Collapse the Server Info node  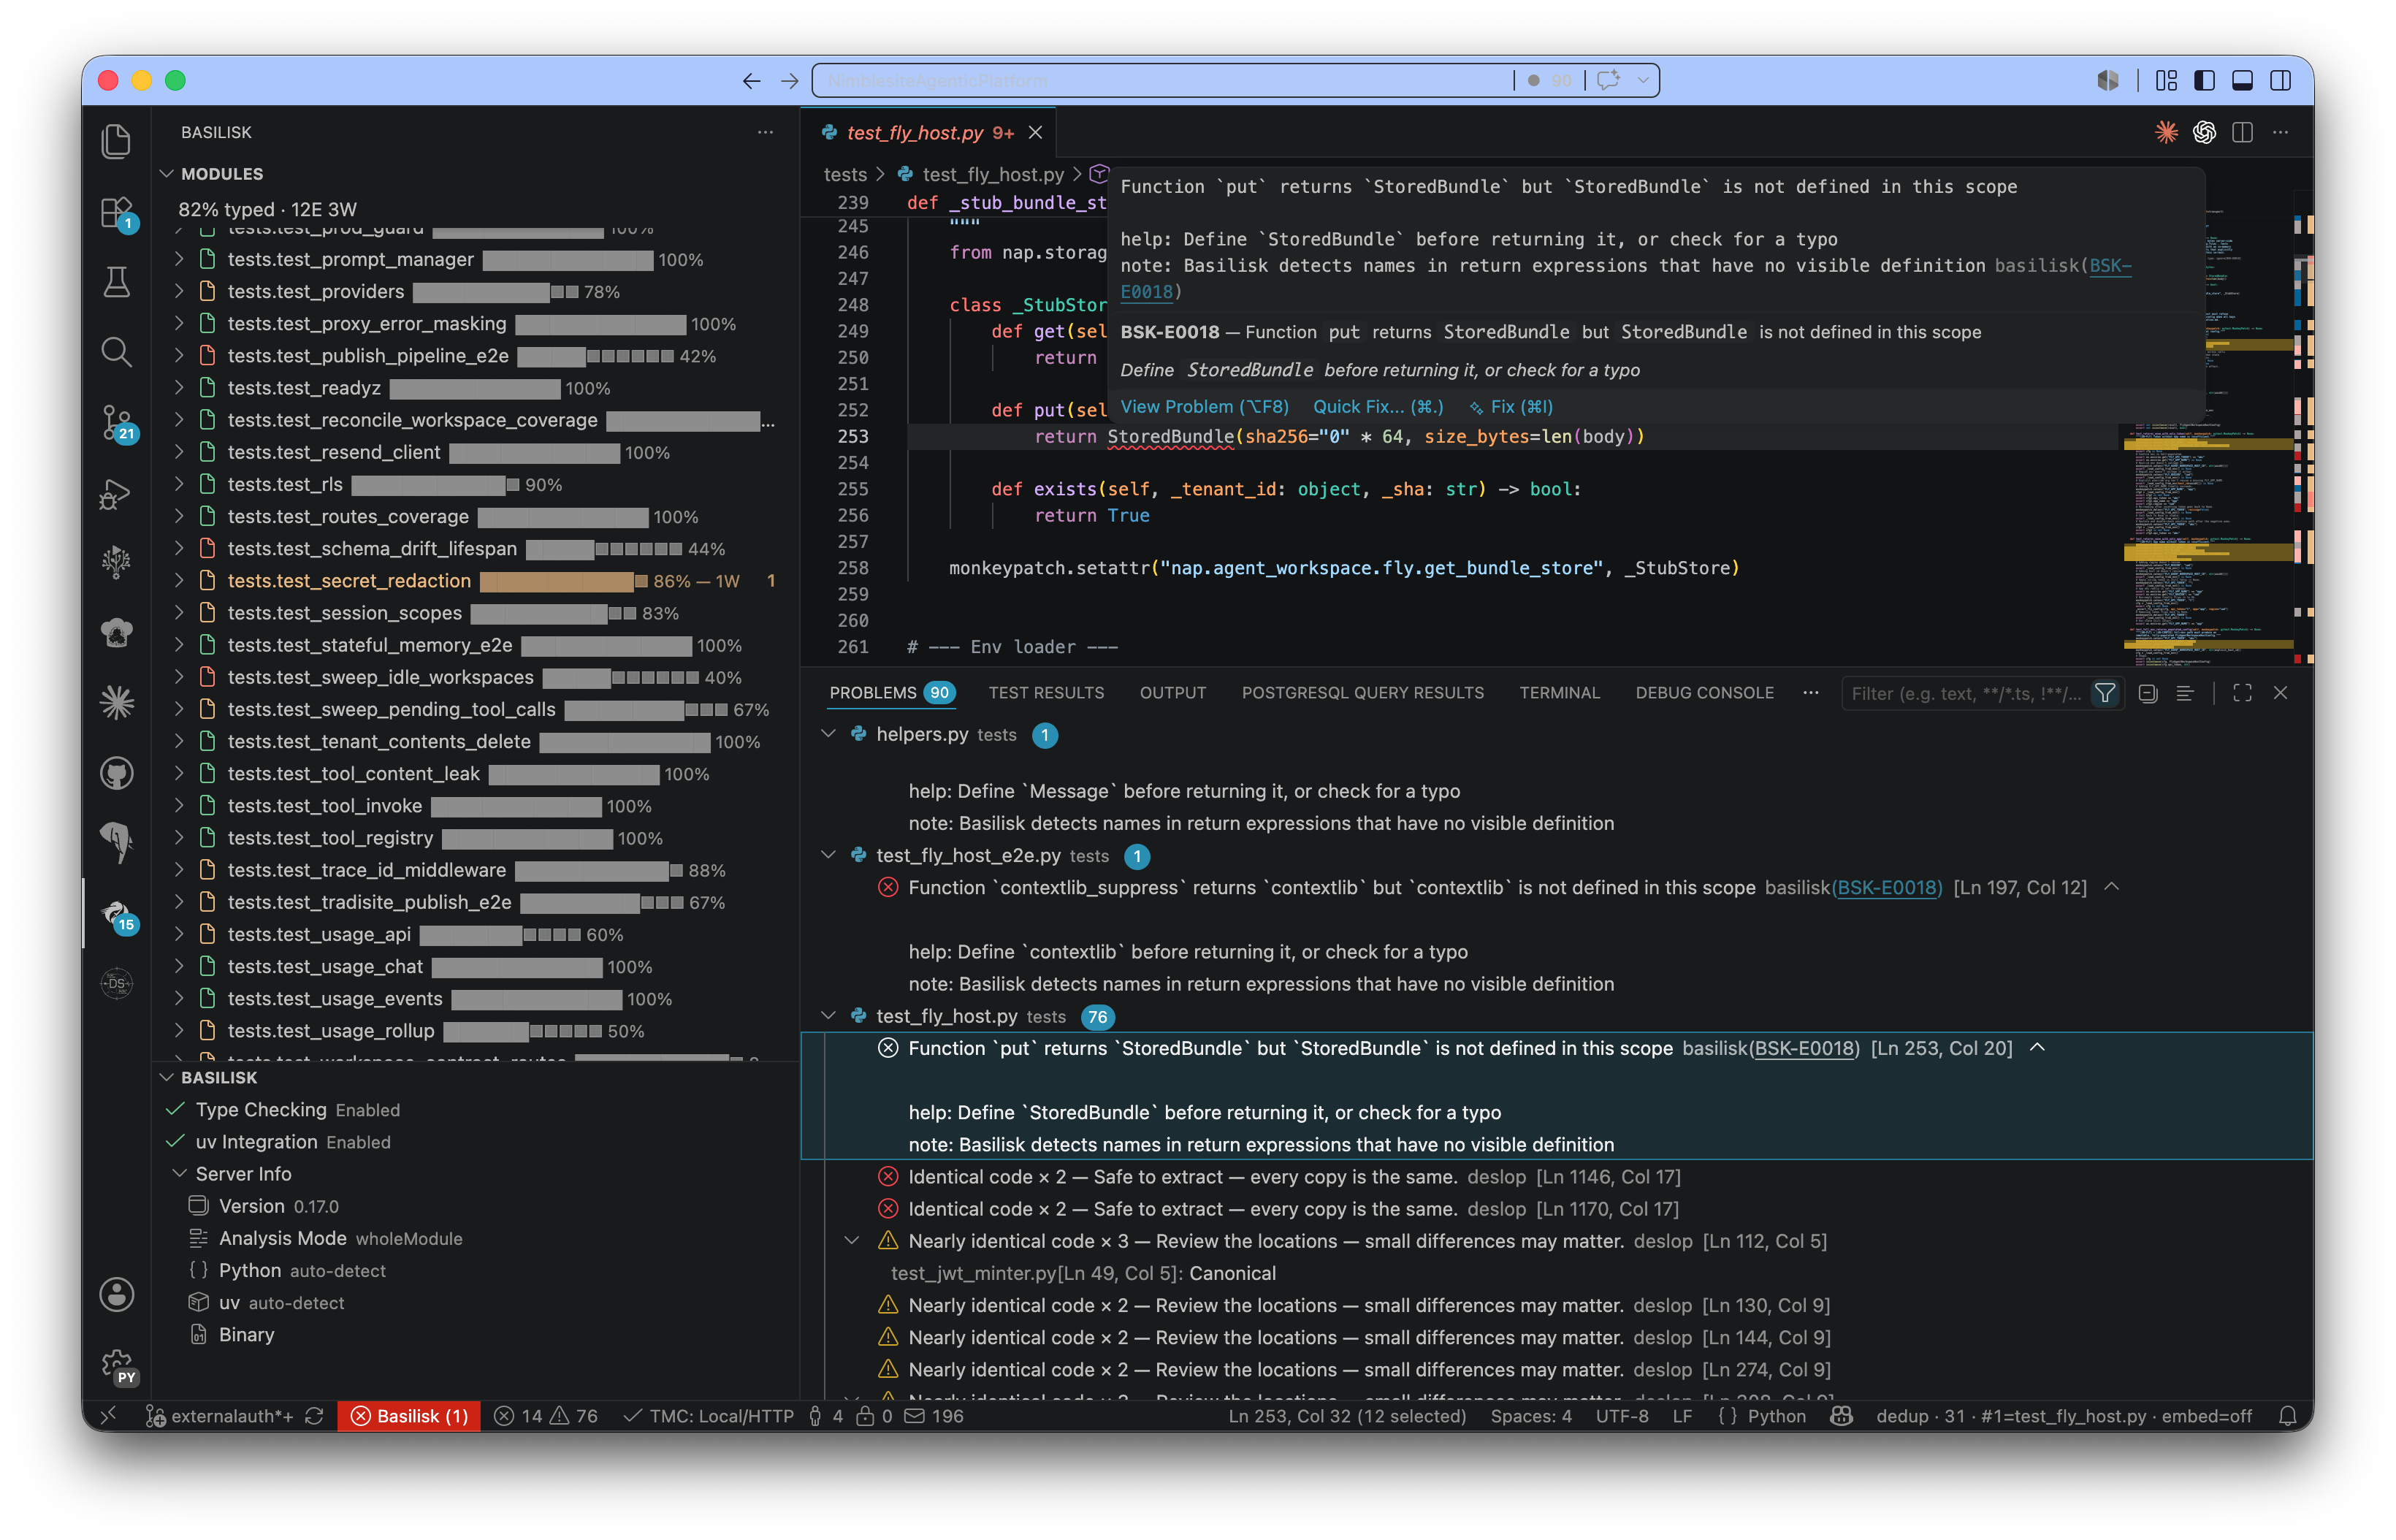pyautogui.click(x=180, y=1174)
